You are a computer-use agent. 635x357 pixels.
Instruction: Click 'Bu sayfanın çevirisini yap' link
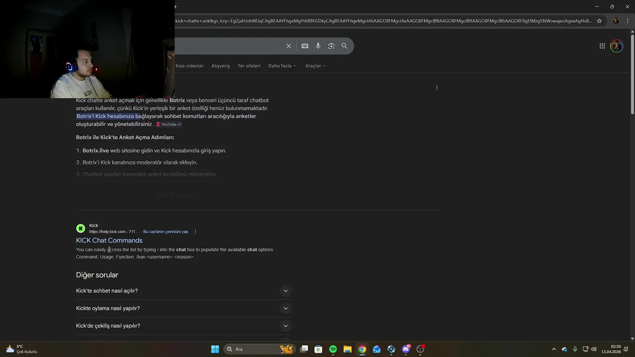[x=166, y=232]
